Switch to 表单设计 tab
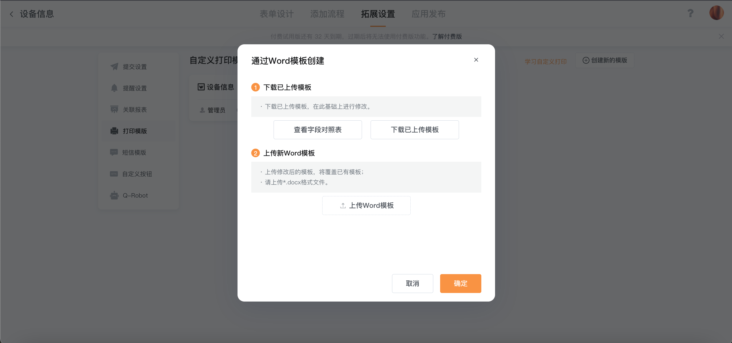 [276, 14]
